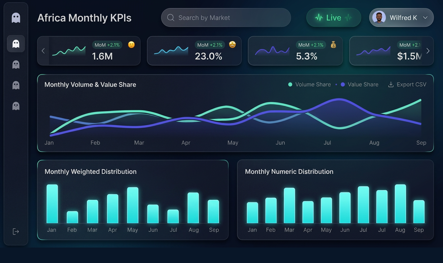
Task: Click the money bag emoji on 5.3% card
Action: click(x=333, y=45)
